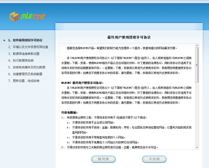
Task: Click the heading 最终用户使用授权许可协议
Action: click(129, 37)
